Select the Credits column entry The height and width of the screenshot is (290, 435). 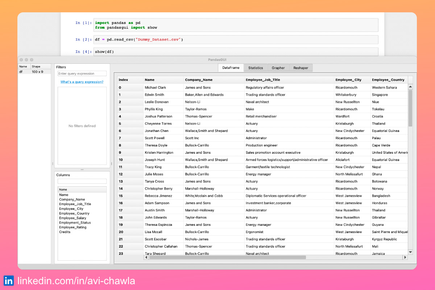click(x=65, y=232)
